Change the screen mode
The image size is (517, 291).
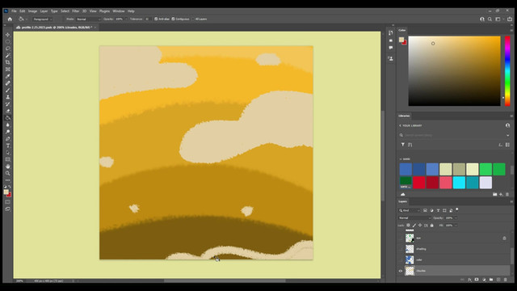tap(7, 209)
